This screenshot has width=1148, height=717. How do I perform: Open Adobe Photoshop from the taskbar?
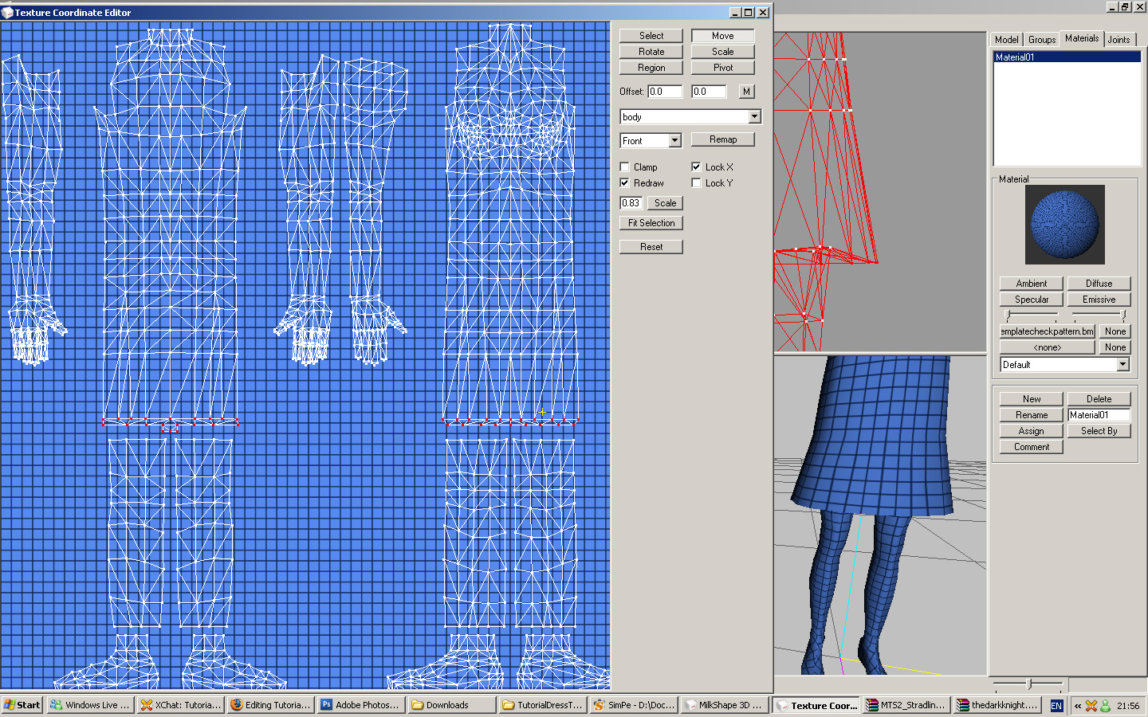pyautogui.click(x=360, y=705)
